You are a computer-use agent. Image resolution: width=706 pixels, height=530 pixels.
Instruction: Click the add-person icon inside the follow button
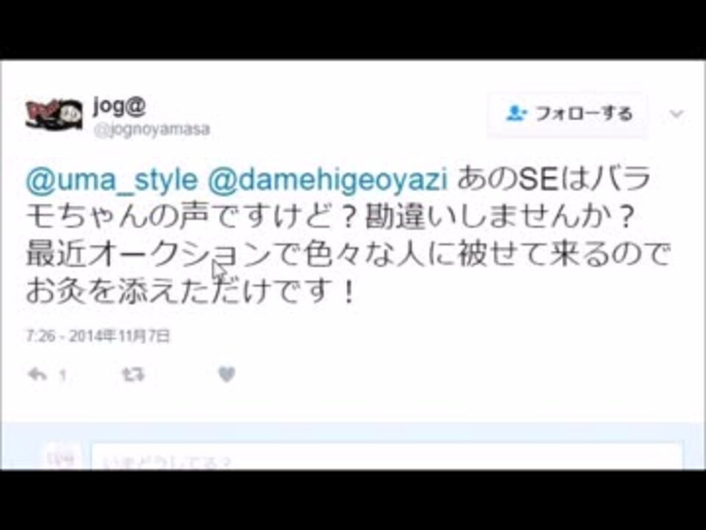coord(516,113)
